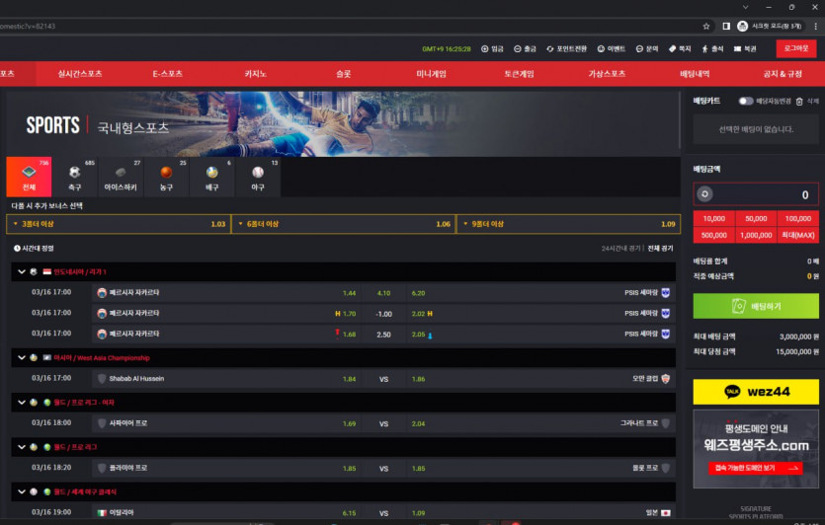Viewport: 825px width, 525px height.
Task: Pick over odds 1.68
Action: coord(349,335)
